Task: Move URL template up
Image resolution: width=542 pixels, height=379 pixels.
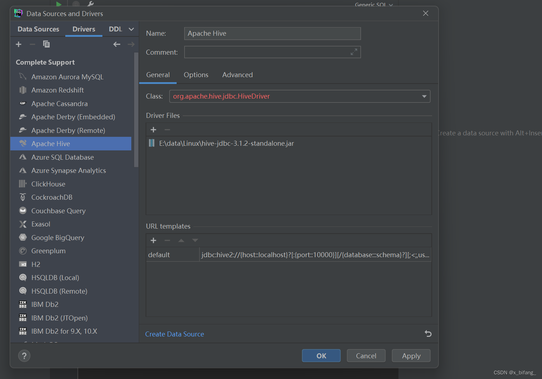Action: (181, 240)
